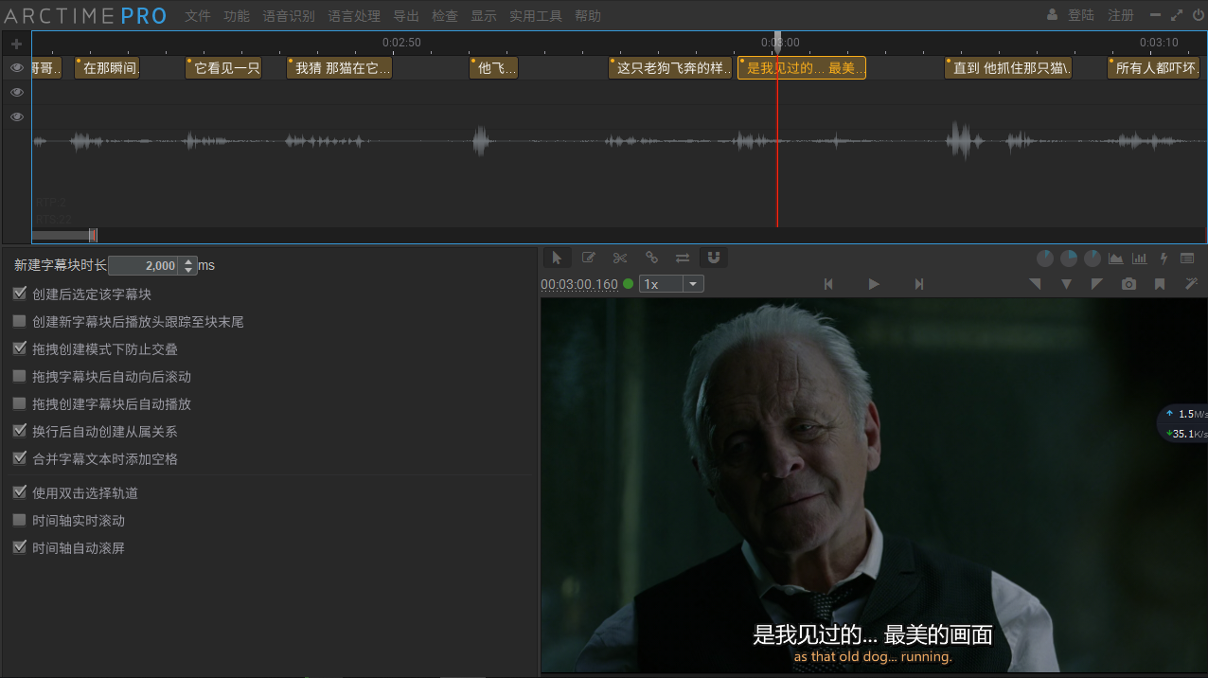Open the 导出 menu
The width and height of the screenshot is (1208, 678).
[x=406, y=16]
